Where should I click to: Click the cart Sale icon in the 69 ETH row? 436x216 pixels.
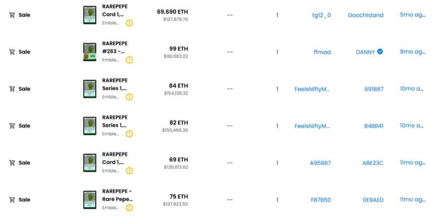[12, 163]
